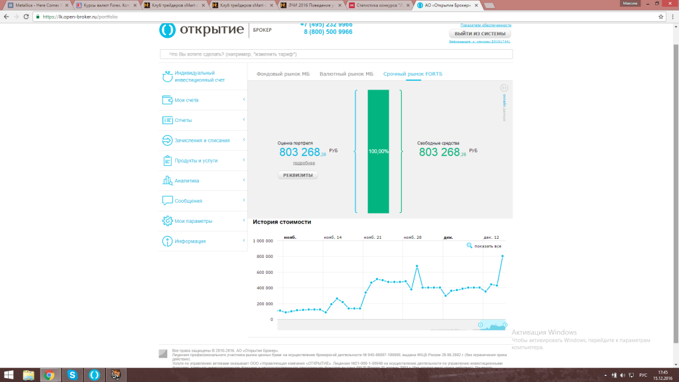Click the Зачисления и списания arrow icon
The width and height of the screenshot is (679, 382).
(167, 140)
